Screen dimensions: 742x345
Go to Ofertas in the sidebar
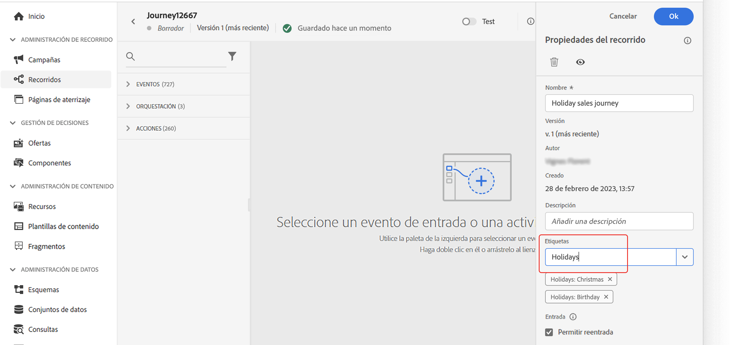click(39, 143)
